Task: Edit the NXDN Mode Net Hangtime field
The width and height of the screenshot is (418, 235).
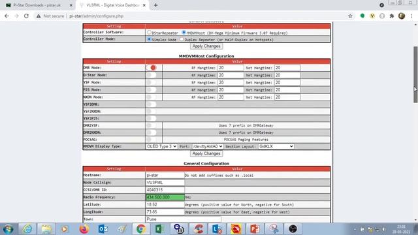Action: click(x=287, y=97)
